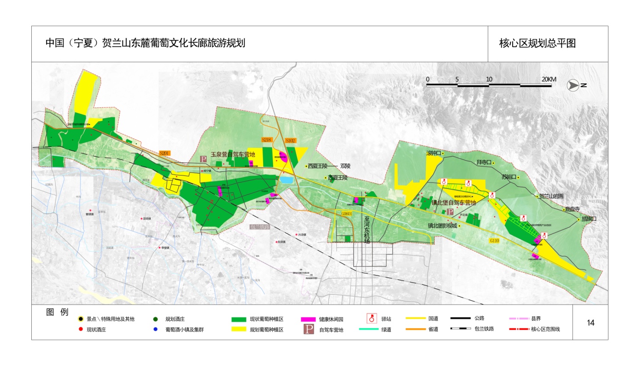This screenshot has width=631, height=372.
Task: Click the G110 national road label
Action: pos(495,241)
